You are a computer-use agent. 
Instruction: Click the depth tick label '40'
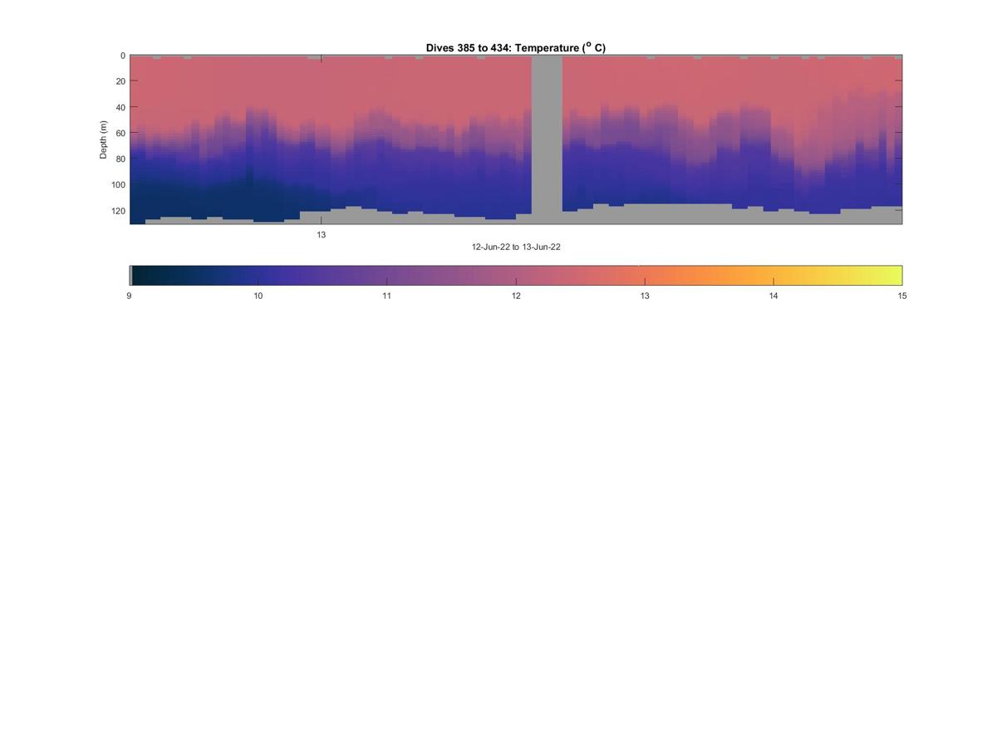[x=120, y=107]
